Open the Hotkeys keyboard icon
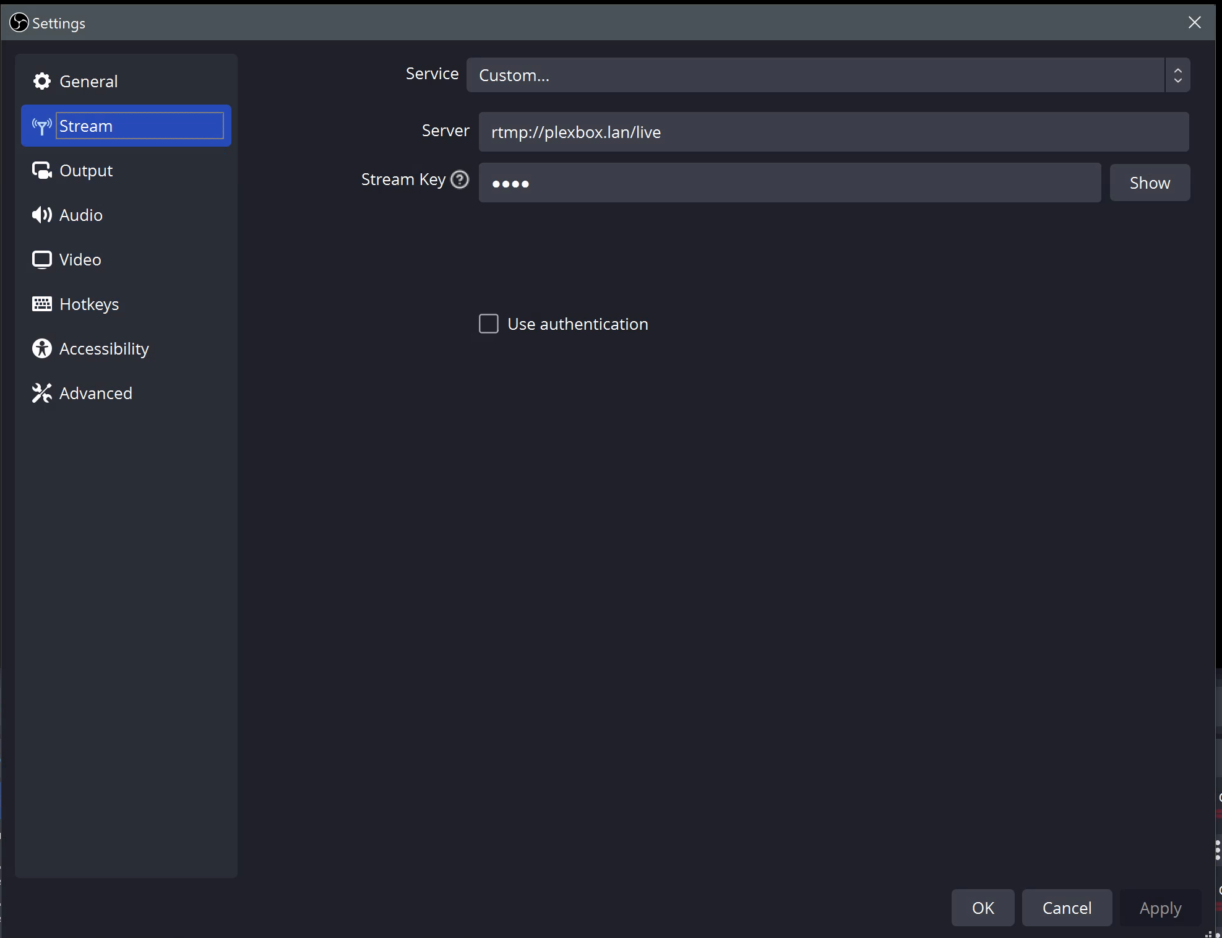This screenshot has height=938, width=1222. pyautogui.click(x=41, y=304)
